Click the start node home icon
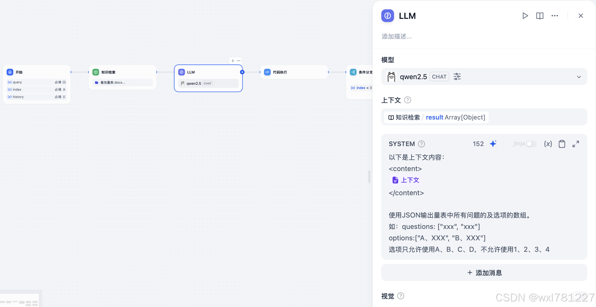Screen dimensions: 596x307 click(10, 72)
